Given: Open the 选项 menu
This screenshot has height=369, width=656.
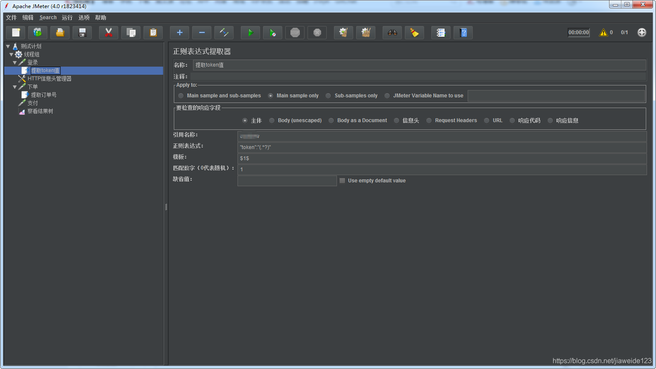Looking at the screenshot, I should [x=84, y=18].
